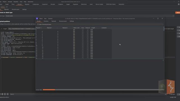180x101 pixels.
Task: Switch to the Results tab in attack window
Action: point(39,21)
